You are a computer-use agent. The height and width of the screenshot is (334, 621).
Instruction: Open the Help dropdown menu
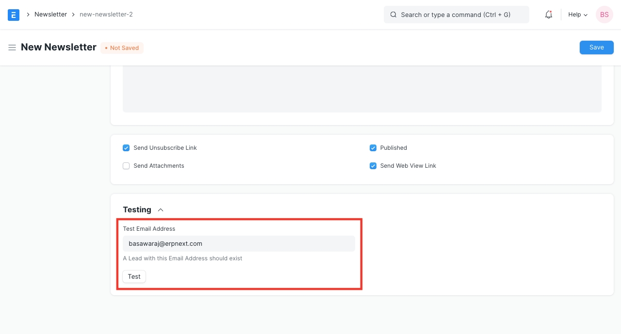pos(577,15)
